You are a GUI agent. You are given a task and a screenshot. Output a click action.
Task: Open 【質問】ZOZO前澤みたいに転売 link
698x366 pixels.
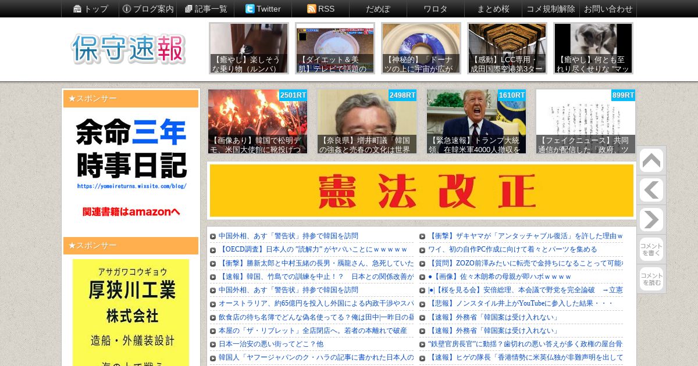526,263
